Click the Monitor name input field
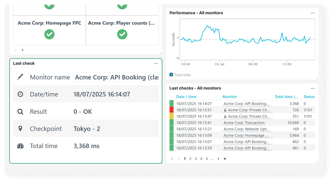The height and width of the screenshot is (183, 333). click(116, 77)
